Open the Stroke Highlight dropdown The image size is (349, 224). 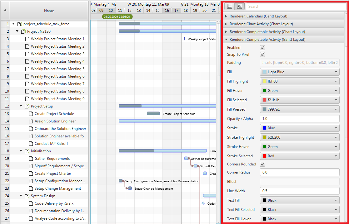300,137
